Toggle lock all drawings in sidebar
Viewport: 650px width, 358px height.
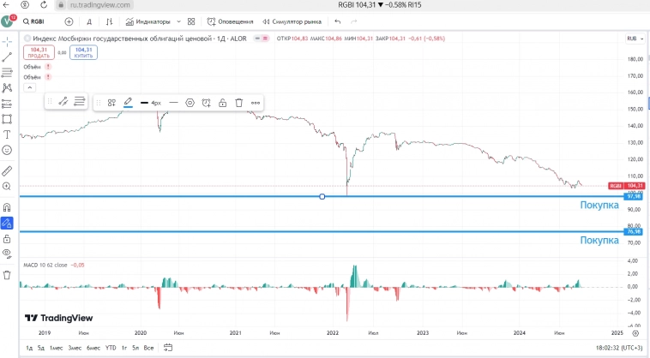7,239
